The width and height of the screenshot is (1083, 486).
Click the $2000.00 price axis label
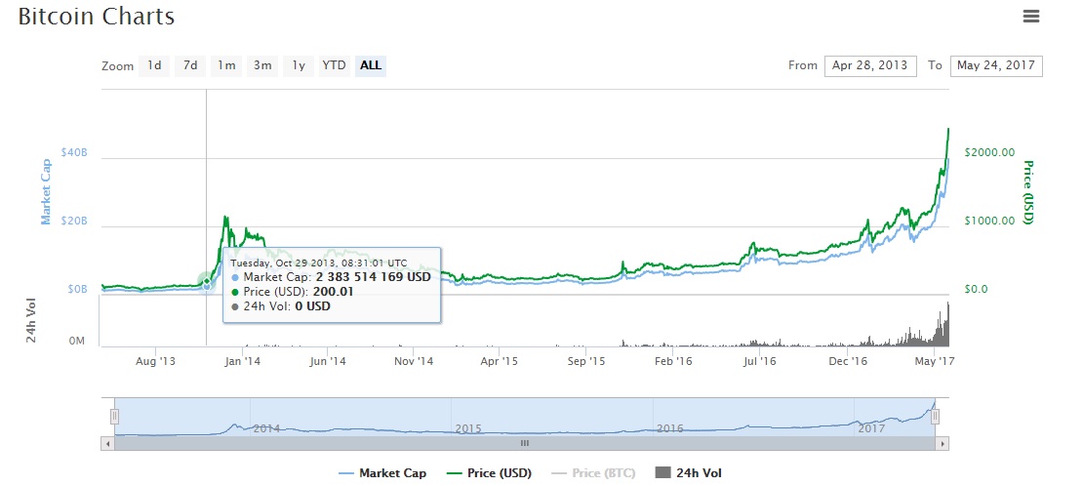point(989,152)
